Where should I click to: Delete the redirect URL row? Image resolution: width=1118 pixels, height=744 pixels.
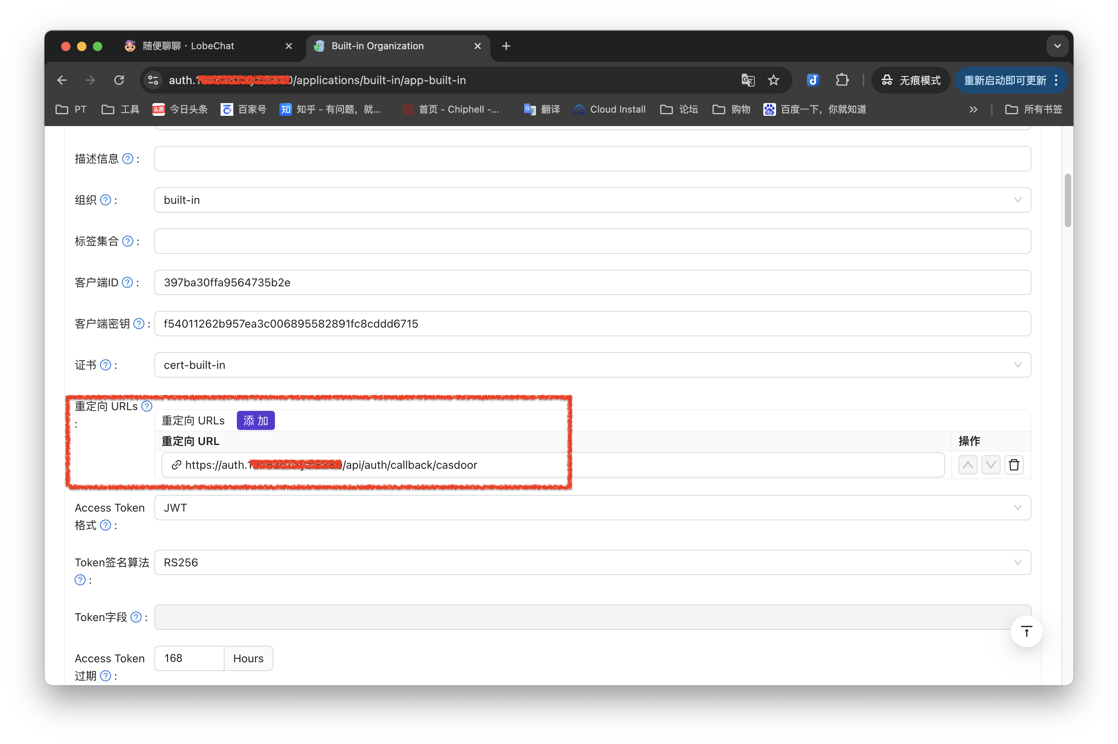coord(1014,465)
